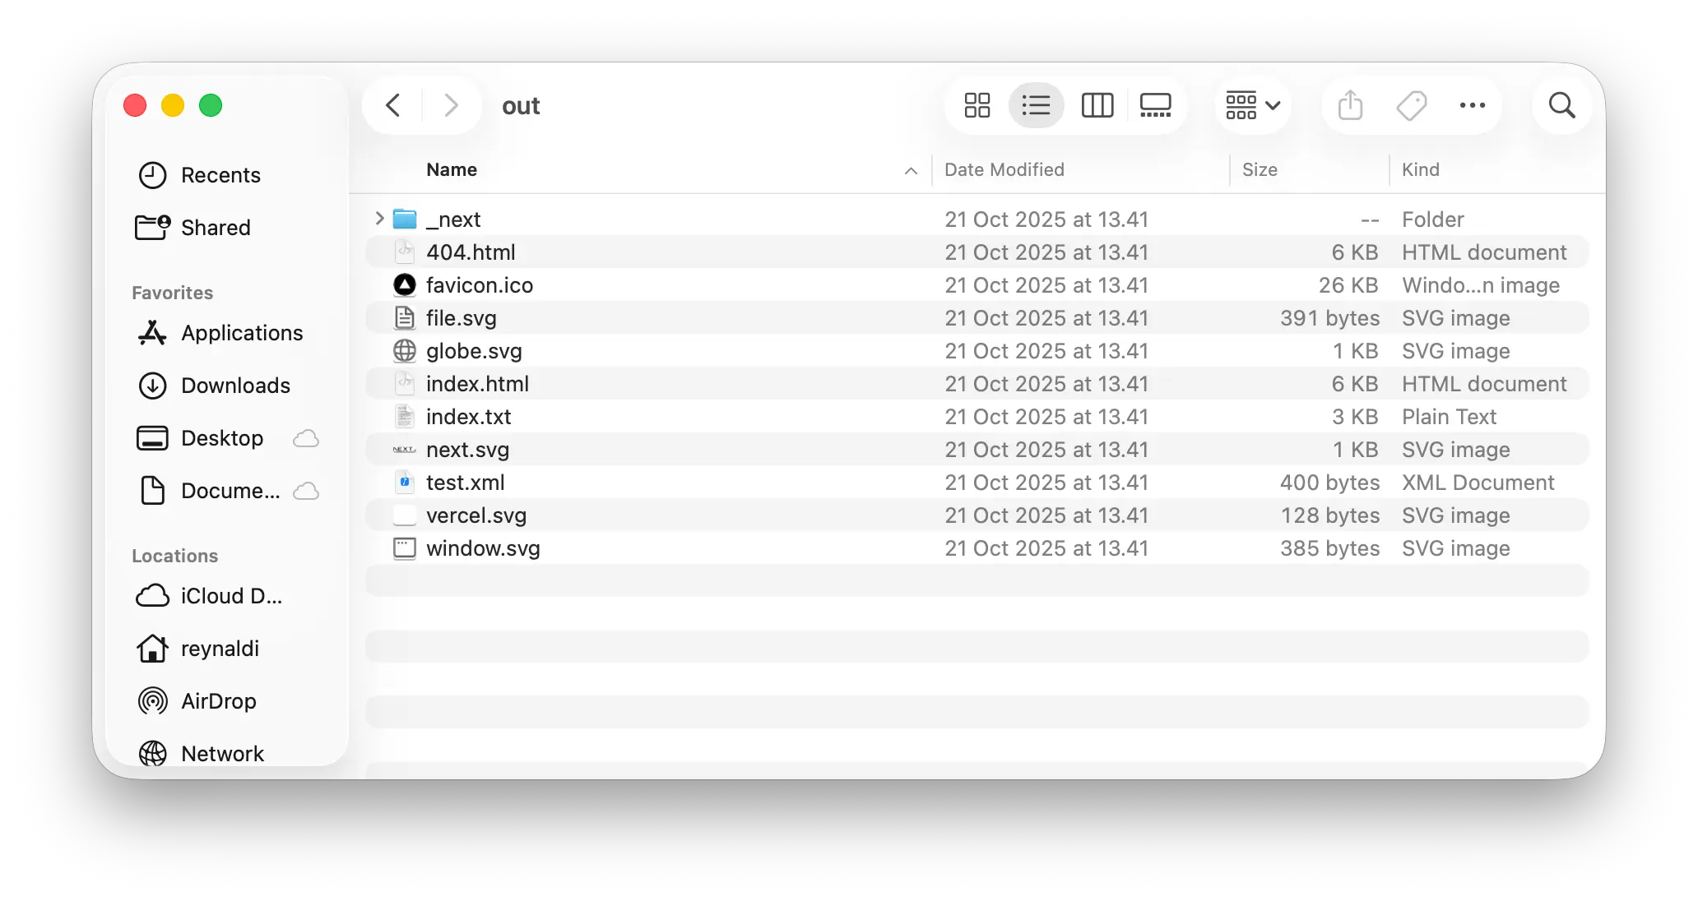Open the Downloads sidebar item
This screenshot has height=901, width=1698.
[x=235, y=386]
